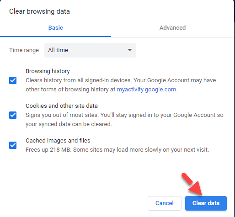Screen dimensions: 235x217
Task: Open the myactivity.google.com link
Action: coord(146,90)
